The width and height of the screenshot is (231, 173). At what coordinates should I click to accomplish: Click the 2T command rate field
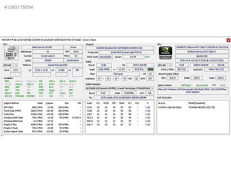tap(150, 74)
